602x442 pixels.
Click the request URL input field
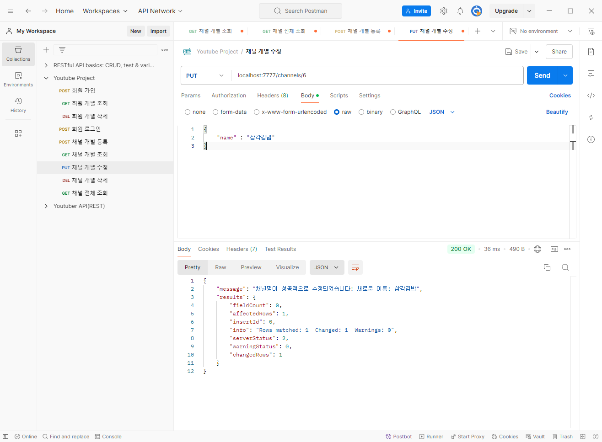pyautogui.click(x=377, y=75)
